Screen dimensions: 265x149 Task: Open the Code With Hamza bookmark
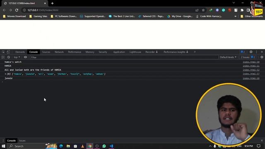click(x=209, y=16)
